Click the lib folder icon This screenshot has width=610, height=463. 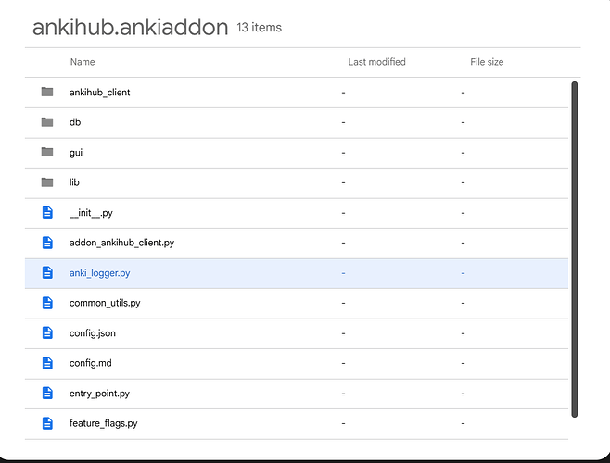(x=47, y=182)
